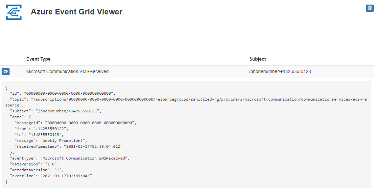376x190 pixels.
Task: Click the "subject" line in the JSON payload
Action: pos(56,111)
